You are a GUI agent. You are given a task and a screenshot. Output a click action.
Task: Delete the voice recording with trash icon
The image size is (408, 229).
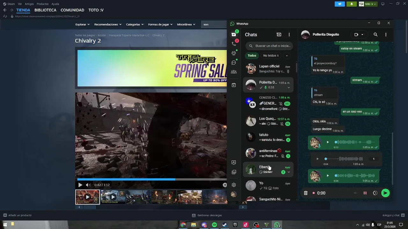pyautogui.click(x=305, y=193)
